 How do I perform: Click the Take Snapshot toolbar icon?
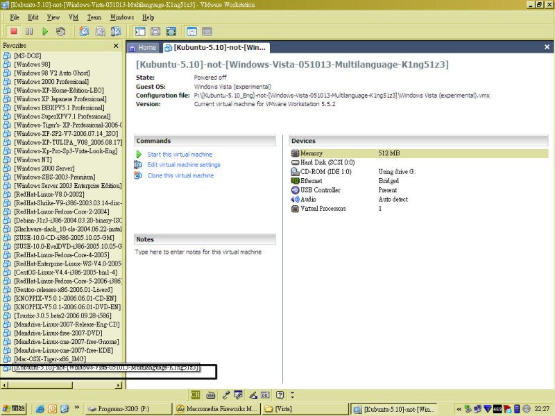[x=84, y=31]
